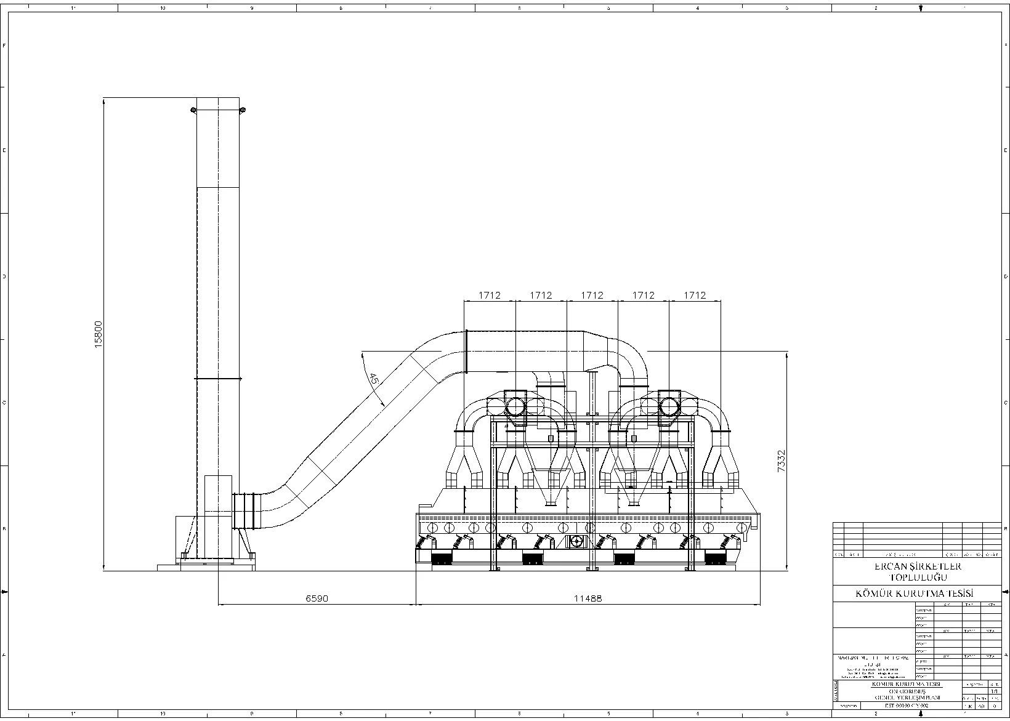The width and height of the screenshot is (1010, 721).
Task: Click the 1/1 sheet number cell
Action: (994, 691)
